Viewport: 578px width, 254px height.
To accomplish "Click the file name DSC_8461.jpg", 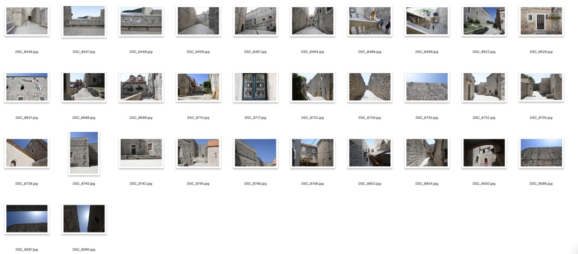I will point(255,52).
